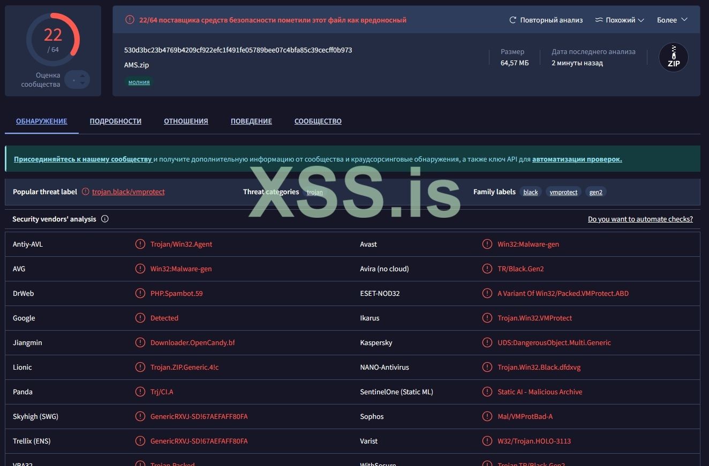
Task: Click the warning icon in the Kaspersky row
Action: pyautogui.click(x=487, y=342)
